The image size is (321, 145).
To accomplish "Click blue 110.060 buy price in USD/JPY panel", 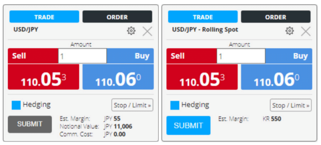I will pyautogui.click(x=118, y=77).
